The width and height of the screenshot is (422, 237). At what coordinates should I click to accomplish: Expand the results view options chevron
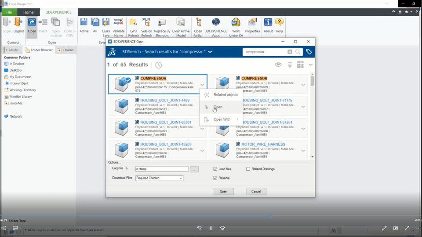click(311, 65)
